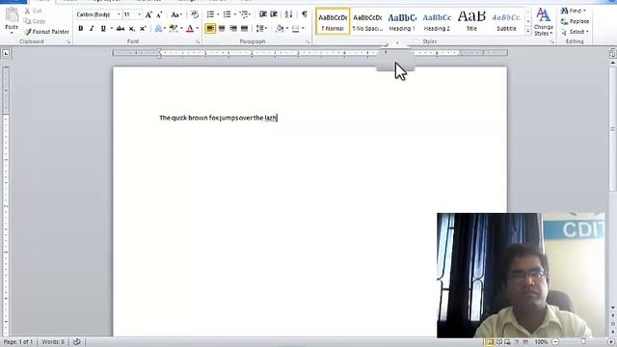617x347 pixels.
Task: Activate the Format Painter
Action: click(x=46, y=32)
